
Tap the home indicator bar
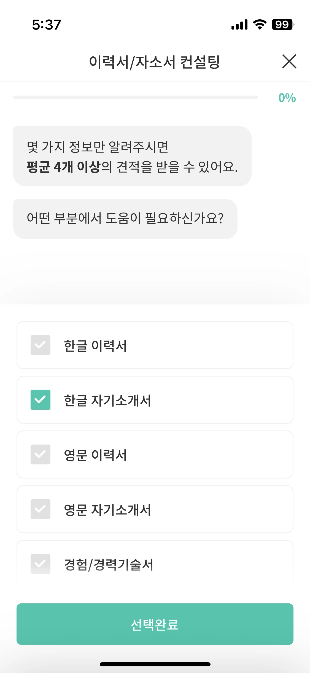click(155, 664)
